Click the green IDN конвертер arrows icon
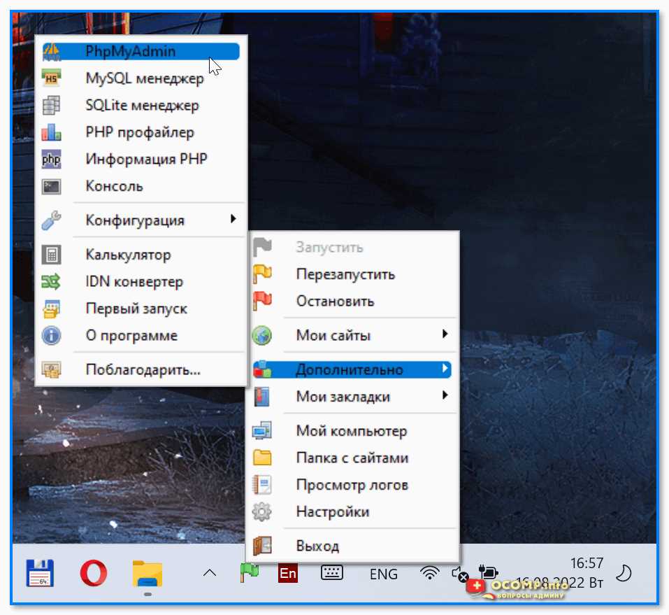Image resolution: width=669 pixels, height=615 pixels. [51, 282]
